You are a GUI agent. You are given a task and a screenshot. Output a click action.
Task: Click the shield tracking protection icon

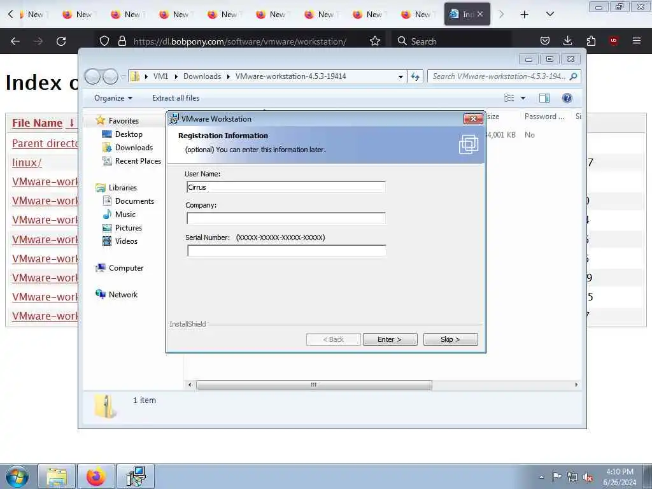[x=104, y=41]
